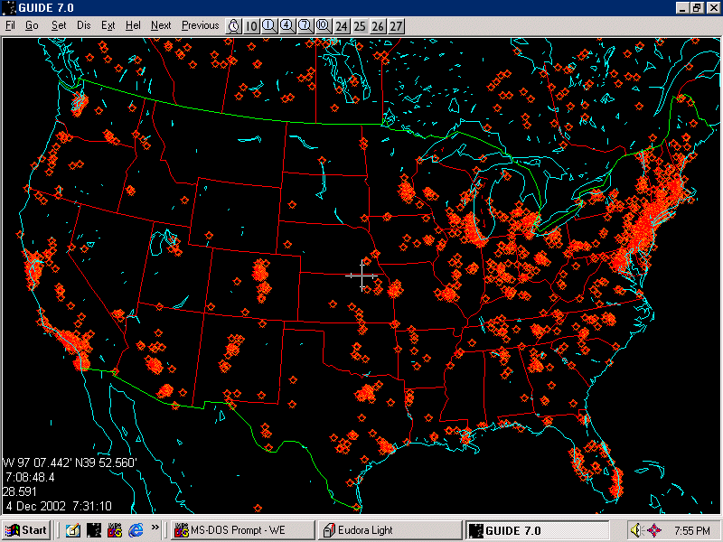
Task: Expand the Dis menu
Action: (84, 25)
